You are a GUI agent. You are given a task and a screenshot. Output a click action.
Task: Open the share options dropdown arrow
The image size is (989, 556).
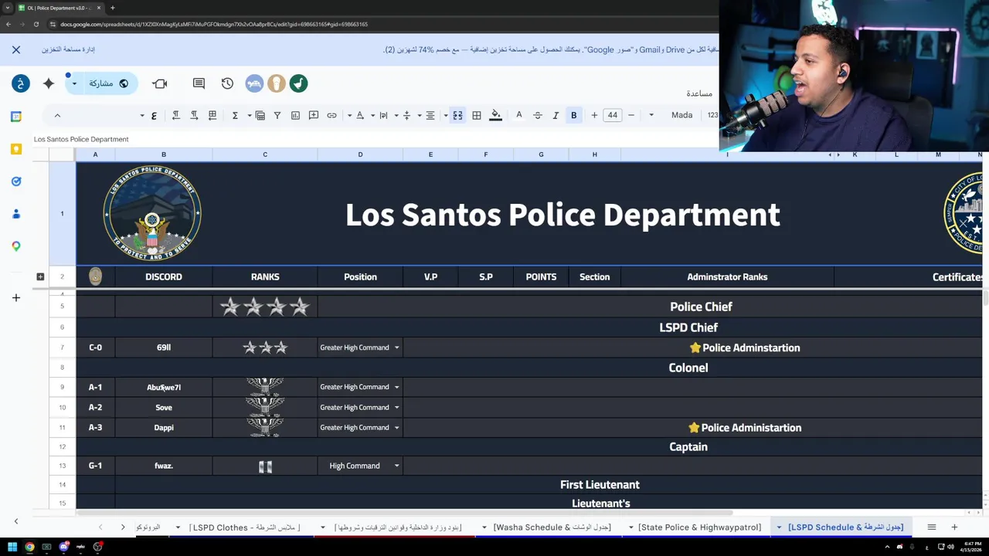click(x=74, y=83)
